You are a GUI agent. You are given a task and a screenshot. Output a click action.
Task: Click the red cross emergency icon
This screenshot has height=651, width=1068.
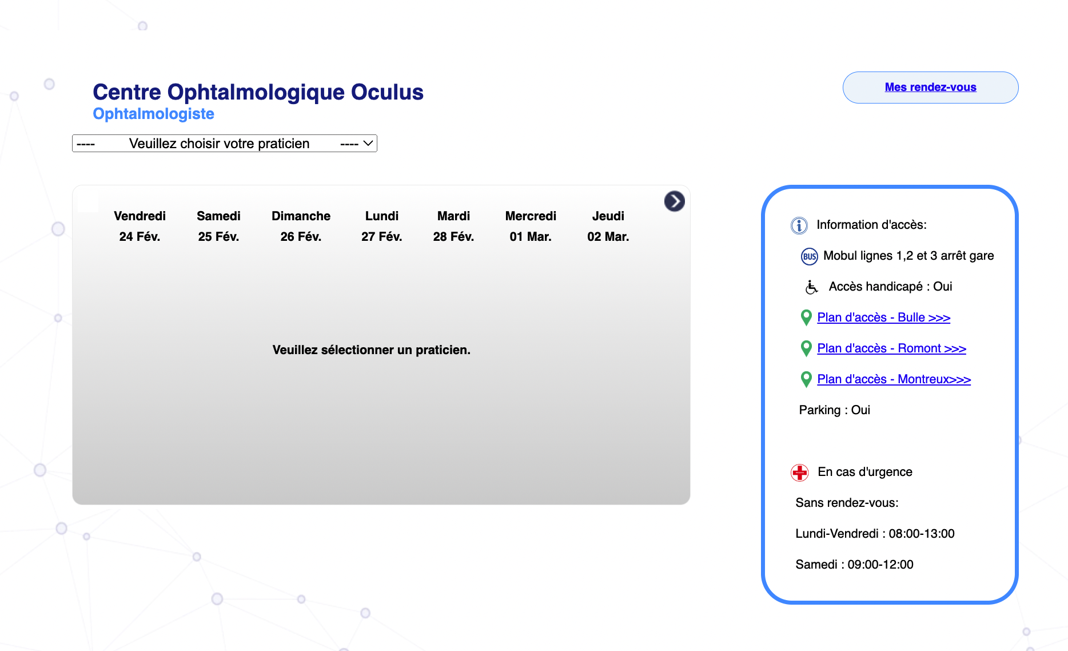coord(799,473)
